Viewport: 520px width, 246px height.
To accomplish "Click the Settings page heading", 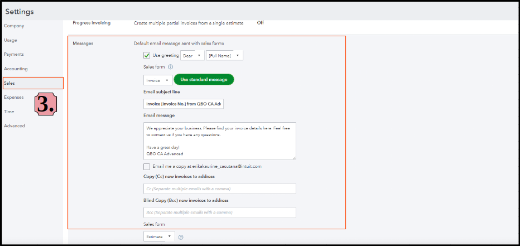I will click(20, 12).
